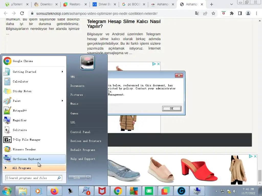Bookmark this page with star
262x196 pixels.
tap(213, 13)
